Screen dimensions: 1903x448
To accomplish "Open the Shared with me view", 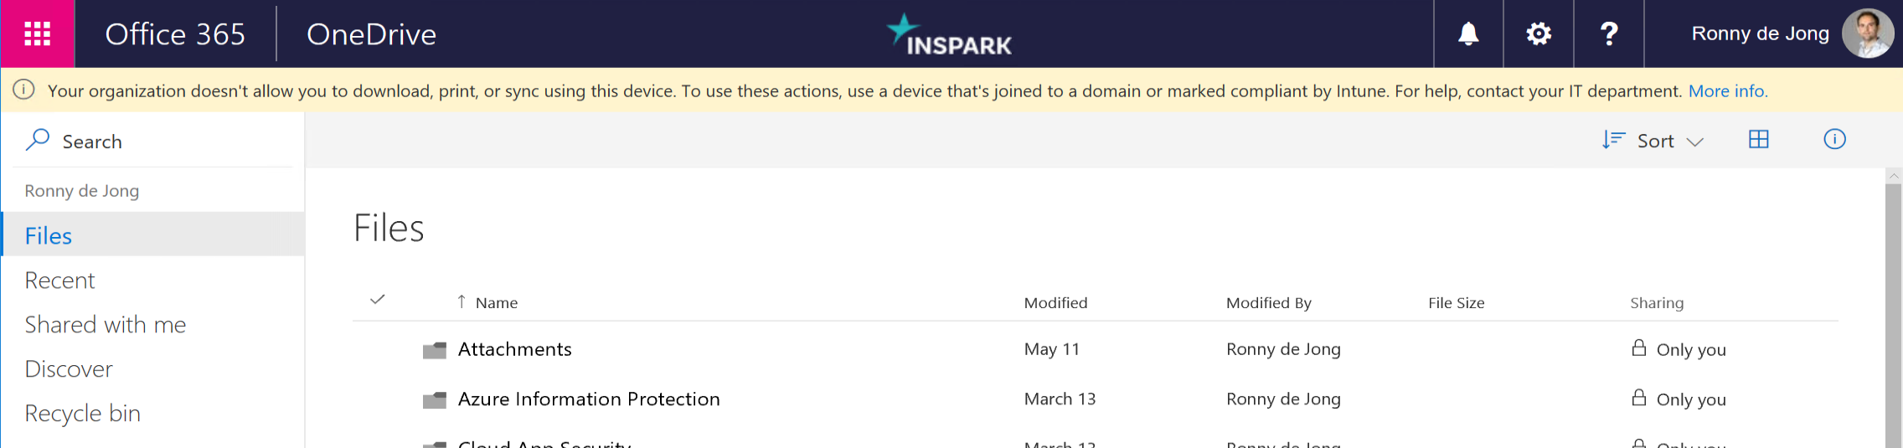I will point(106,325).
